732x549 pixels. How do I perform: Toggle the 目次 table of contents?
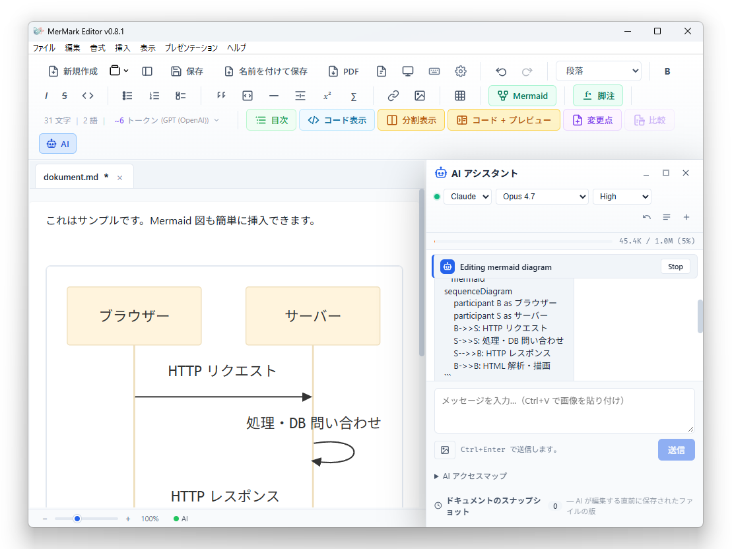pyautogui.click(x=271, y=120)
